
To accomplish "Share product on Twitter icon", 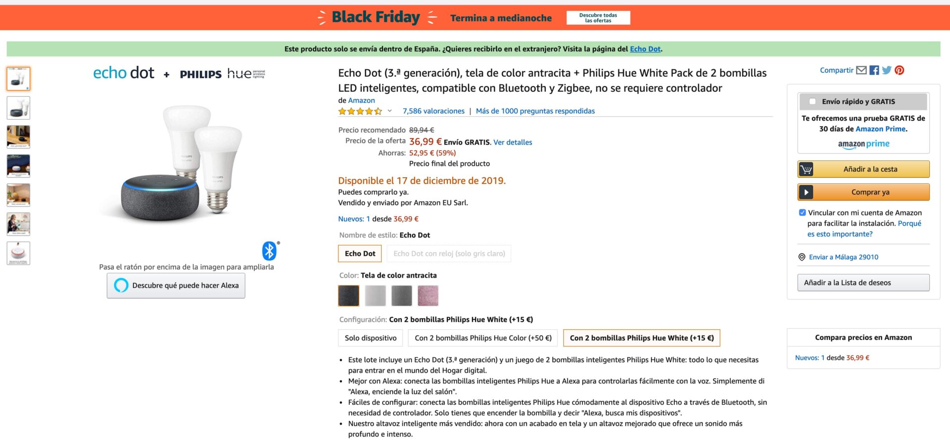I will (x=887, y=70).
